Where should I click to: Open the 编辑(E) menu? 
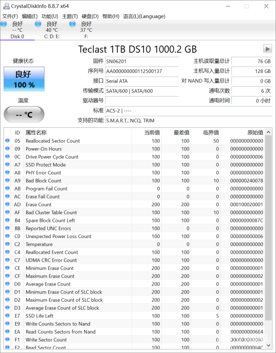[29, 16]
